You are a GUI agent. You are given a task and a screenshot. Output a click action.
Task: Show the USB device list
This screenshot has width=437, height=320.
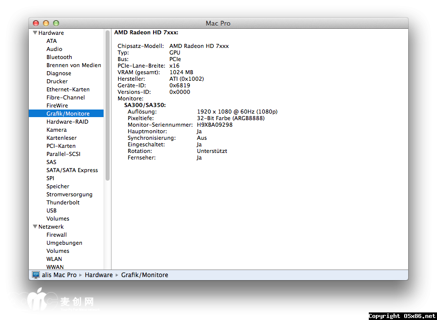(52, 210)
